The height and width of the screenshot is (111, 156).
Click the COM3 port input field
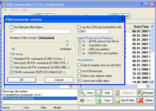[93, 31]
